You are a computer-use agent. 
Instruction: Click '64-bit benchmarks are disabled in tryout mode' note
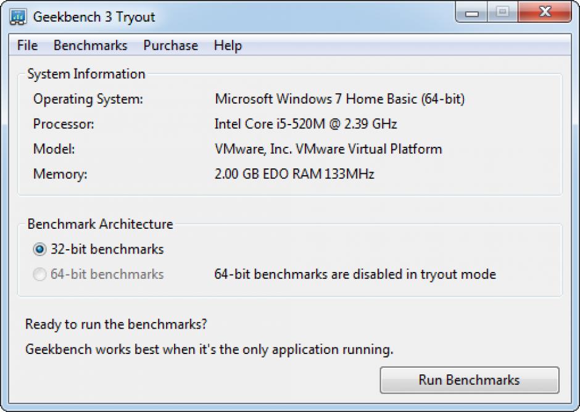355,274
